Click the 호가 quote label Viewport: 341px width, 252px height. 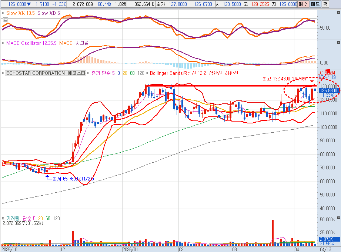pyautogui.click(x=161, y=4)
